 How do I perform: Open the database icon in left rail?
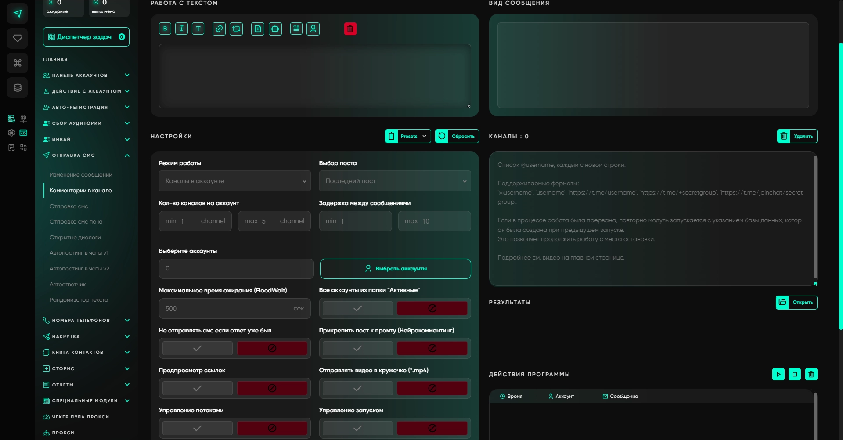pos(18,88)
